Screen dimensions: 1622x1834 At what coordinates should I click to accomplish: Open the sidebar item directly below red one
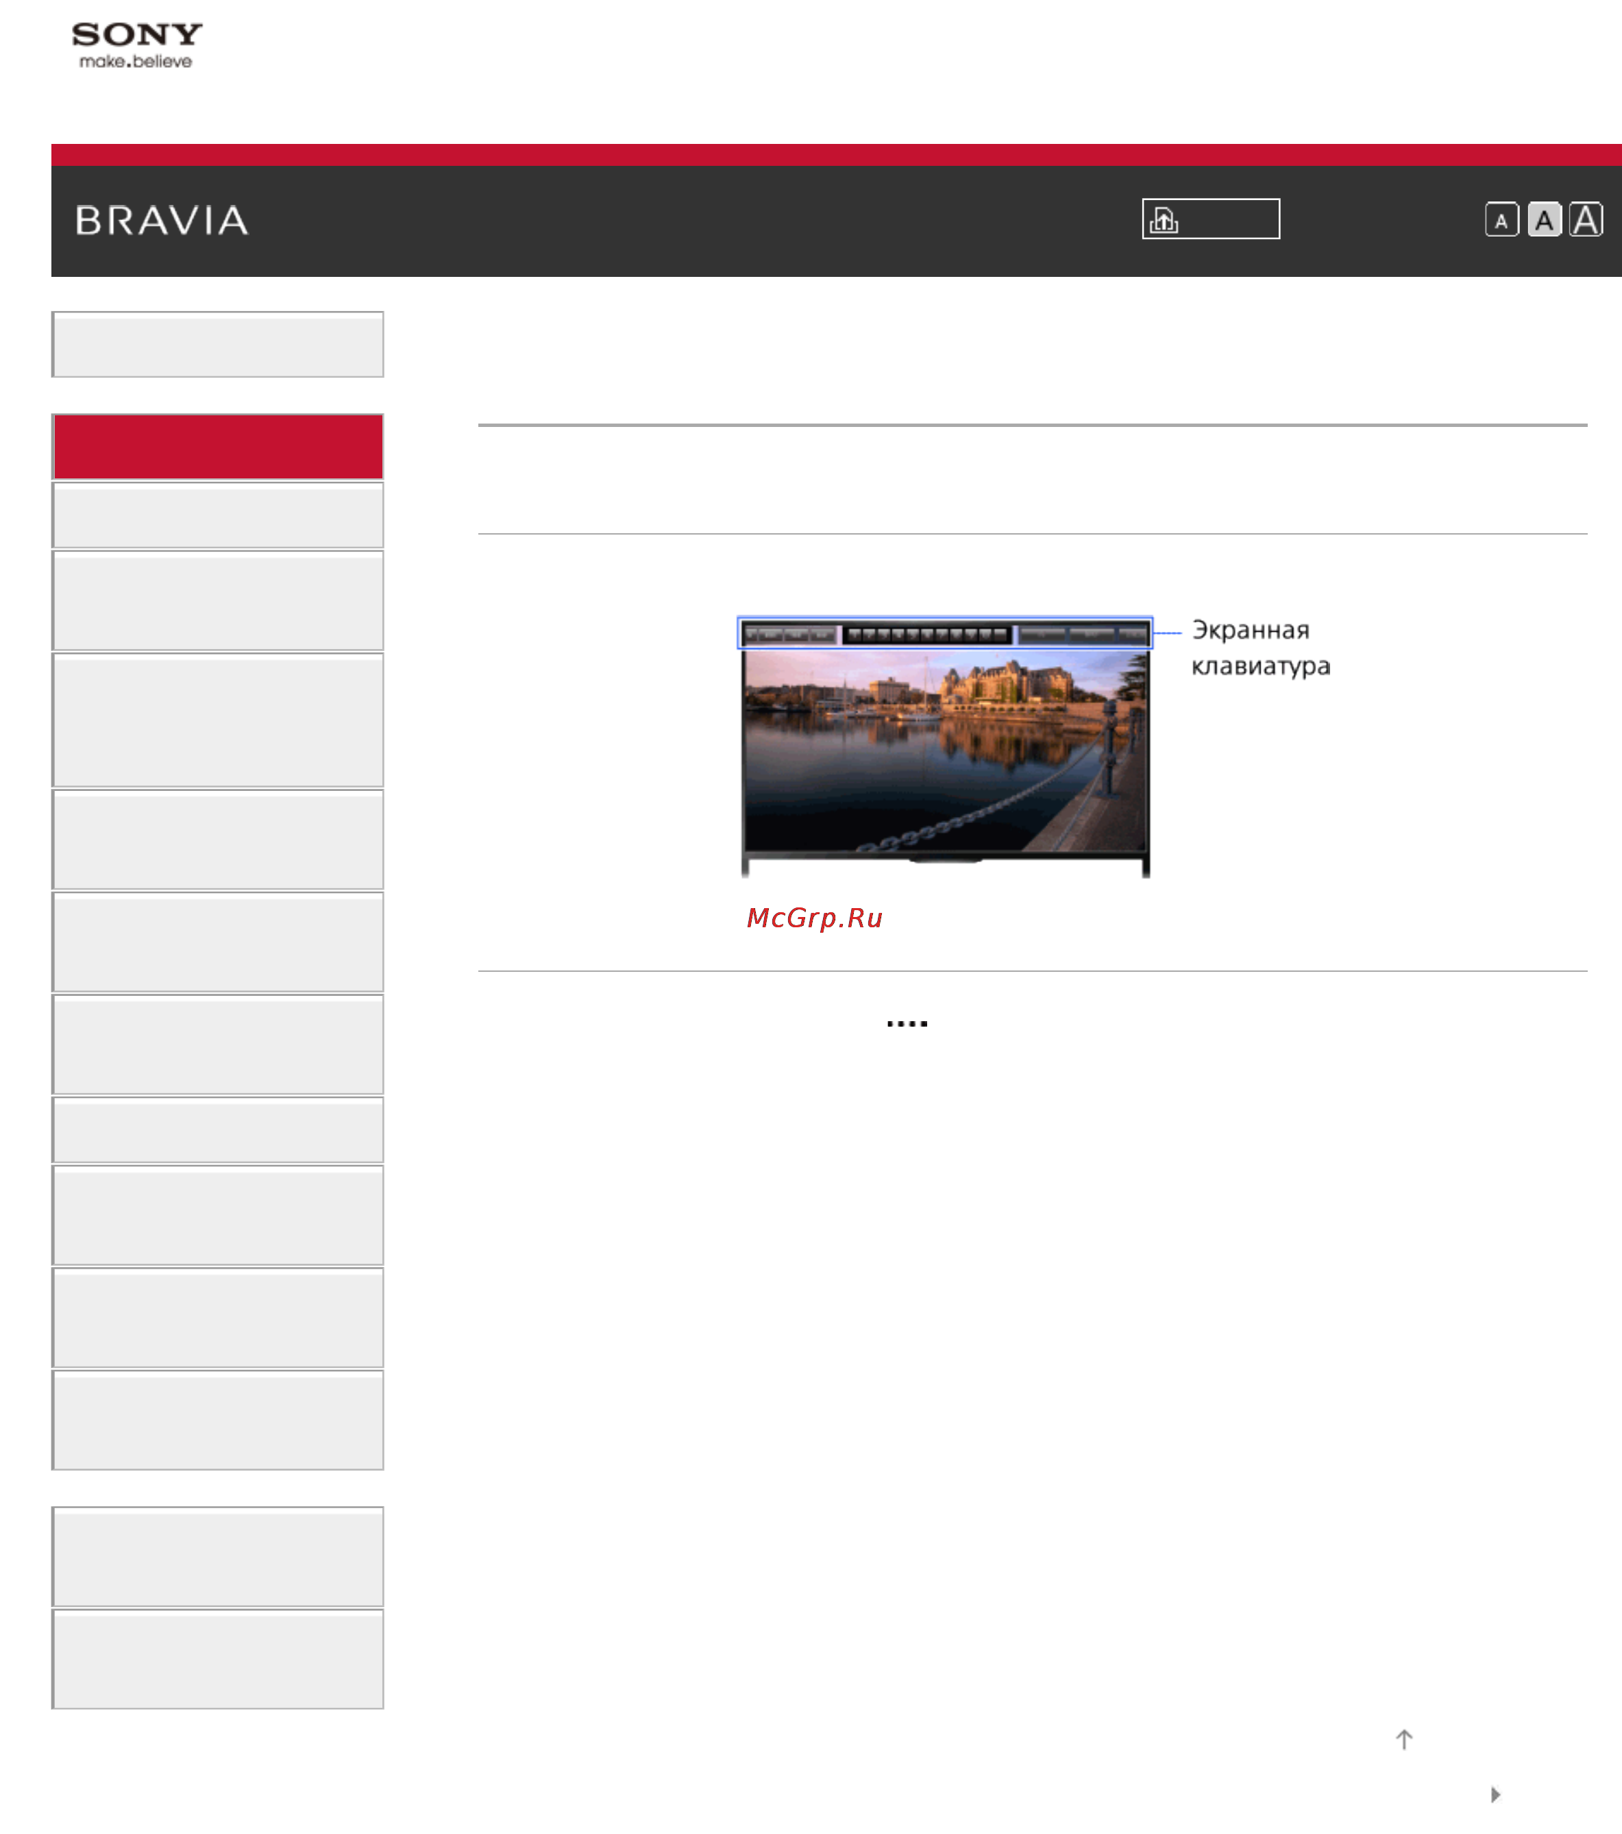[218, 515]
